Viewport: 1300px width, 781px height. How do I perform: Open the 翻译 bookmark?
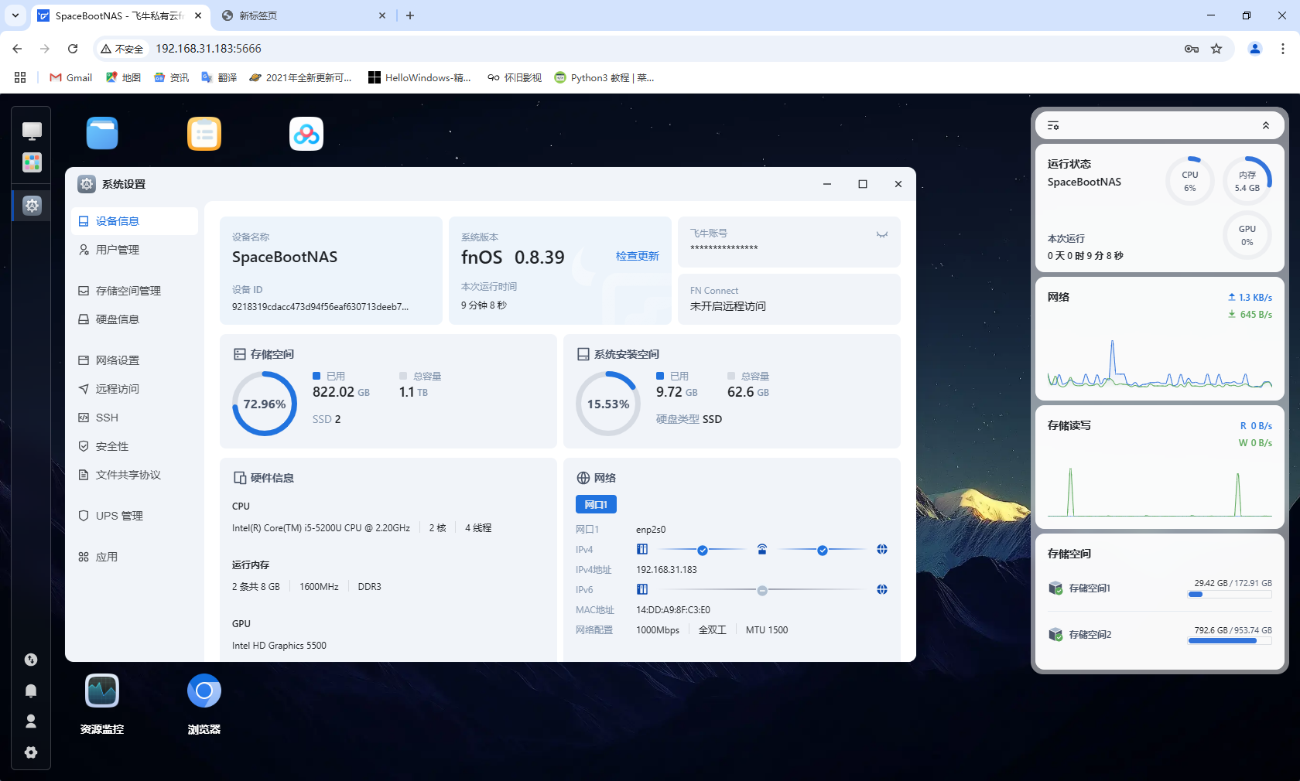point(219,77)
